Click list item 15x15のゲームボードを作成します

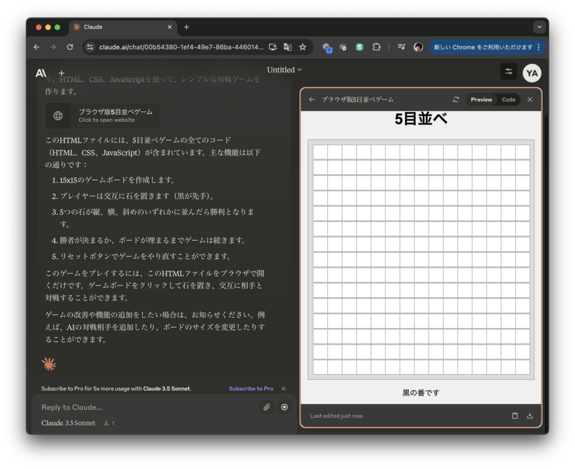(x=117, y=180)
